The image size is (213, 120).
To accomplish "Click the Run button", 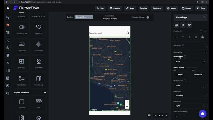I will pyautogui.click(x=101, y=8).
